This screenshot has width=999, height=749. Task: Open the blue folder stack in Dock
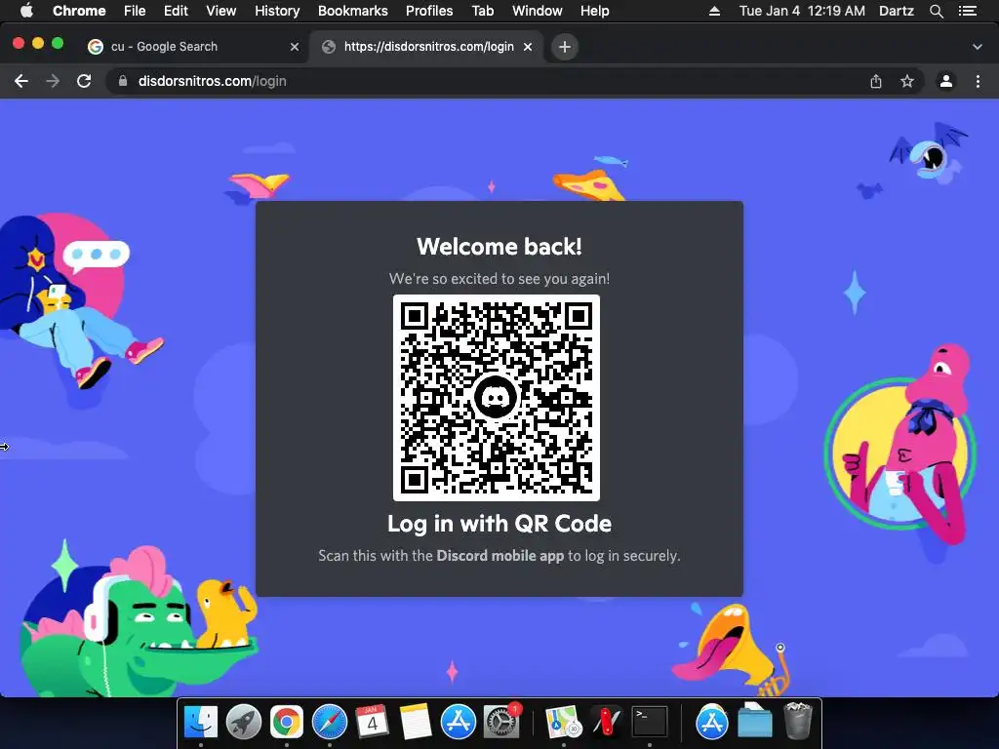(x=754, y=721)
